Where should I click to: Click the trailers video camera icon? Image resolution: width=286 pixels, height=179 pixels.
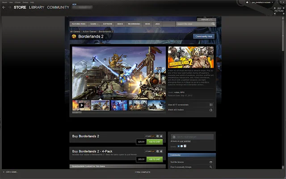211,110
